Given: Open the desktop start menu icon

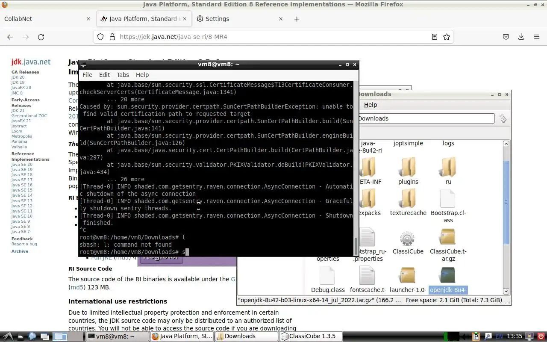Looking at the screenshot, I should coord(8,336).
